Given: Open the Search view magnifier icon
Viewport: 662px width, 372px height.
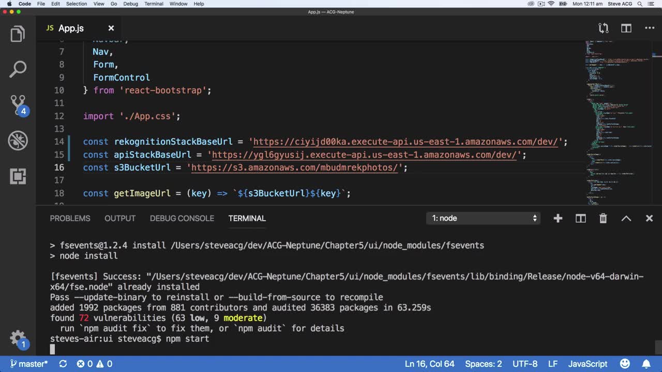Looking at the screenshot, I should click(18, 70).
